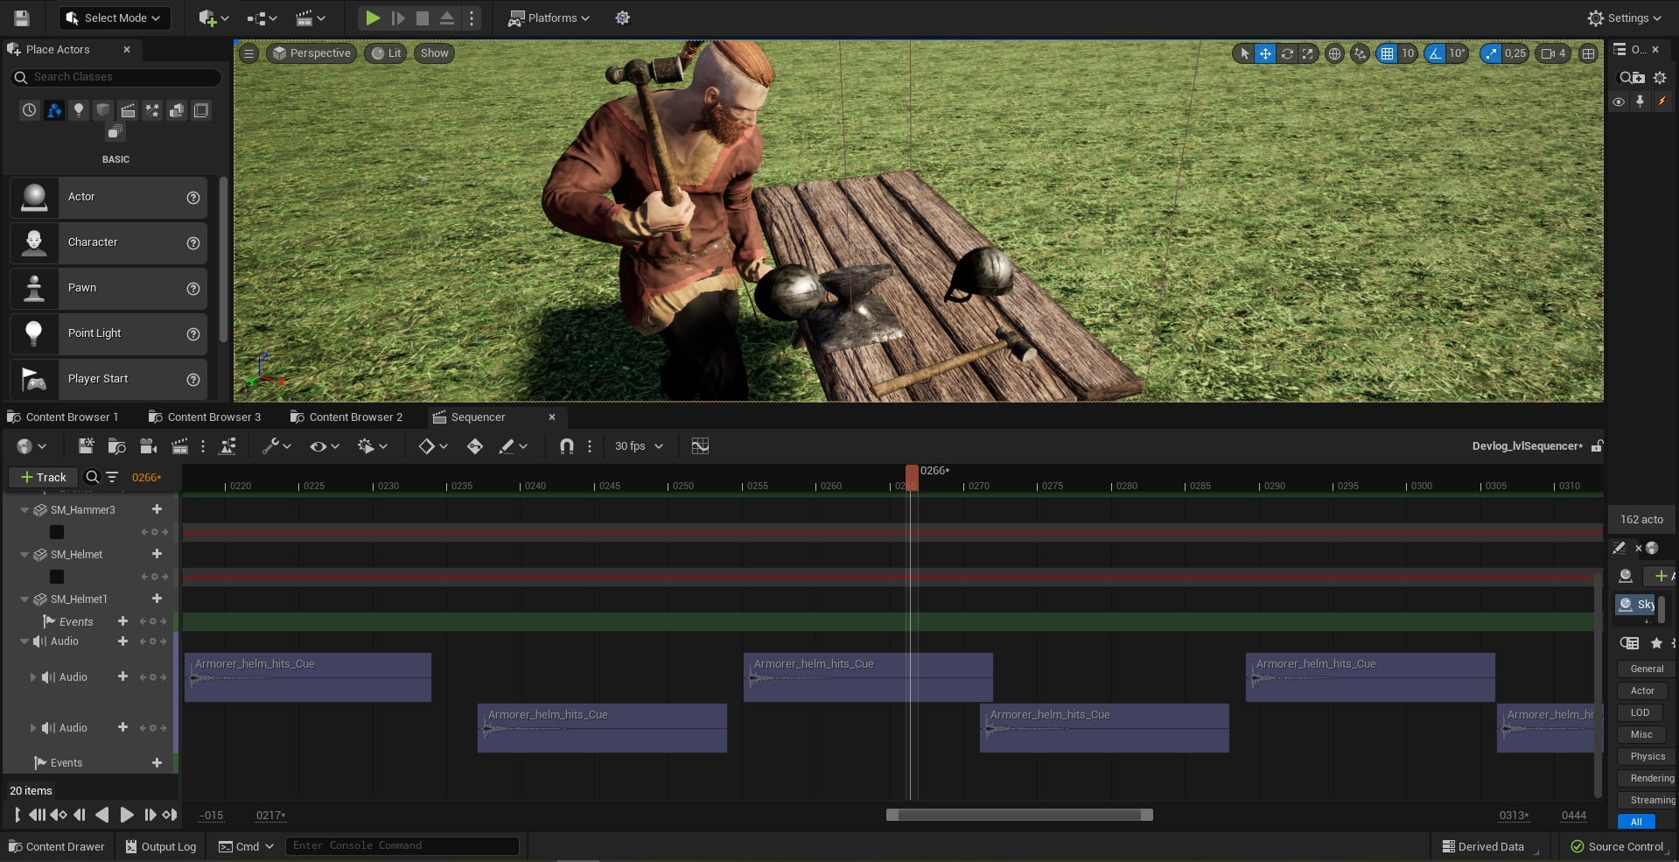
Task: Click the Sequencer play forward button
Action: (126, 815)
